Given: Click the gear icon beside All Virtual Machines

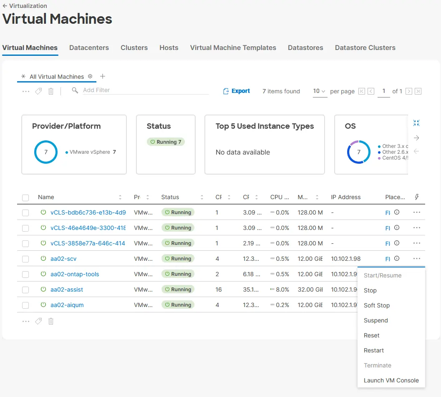Looking at the screenshot, I should [x=90, y=76].
